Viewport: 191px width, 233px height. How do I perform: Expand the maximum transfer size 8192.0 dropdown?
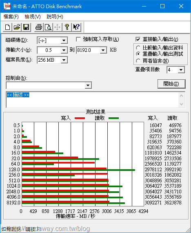tap(103, 50)
